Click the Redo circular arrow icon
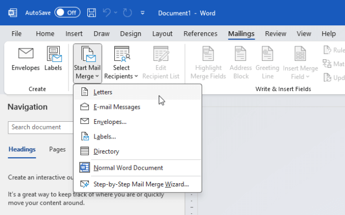 point(127,13)
